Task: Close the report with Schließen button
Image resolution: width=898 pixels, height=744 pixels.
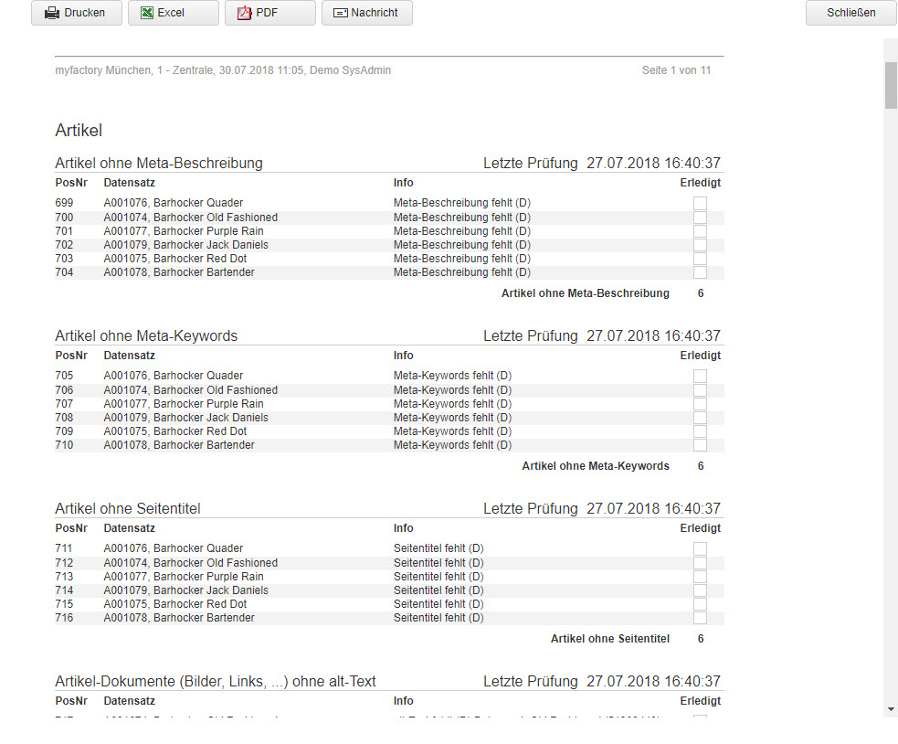Action: [850, 13]
